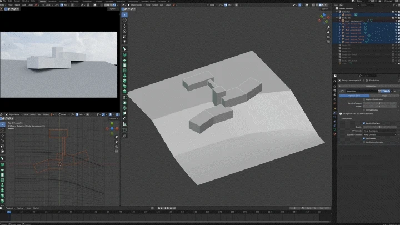The width and height of the screenshot is (400, 225).
Task: Hide Camera object via outliner eye icon
Action: click(x=396, y=15)
